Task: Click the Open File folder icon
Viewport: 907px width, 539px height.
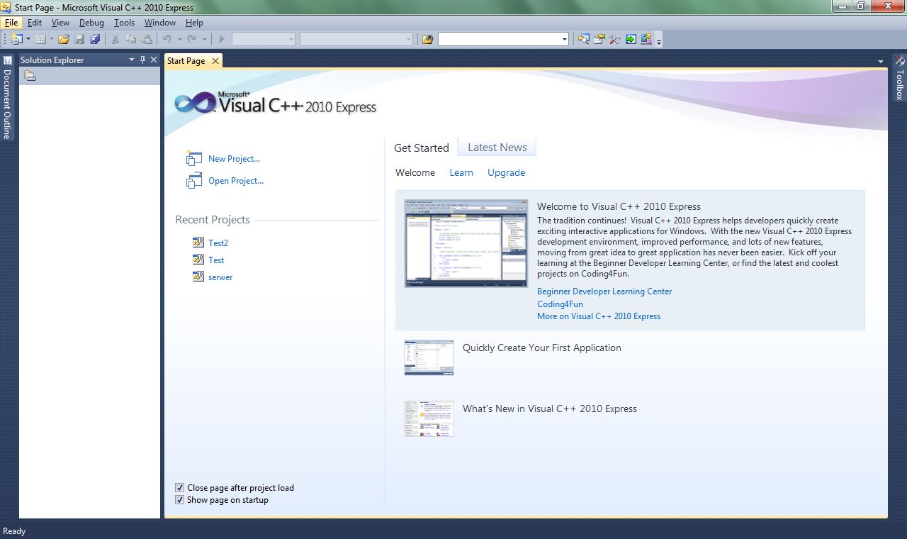Action: 64,39
